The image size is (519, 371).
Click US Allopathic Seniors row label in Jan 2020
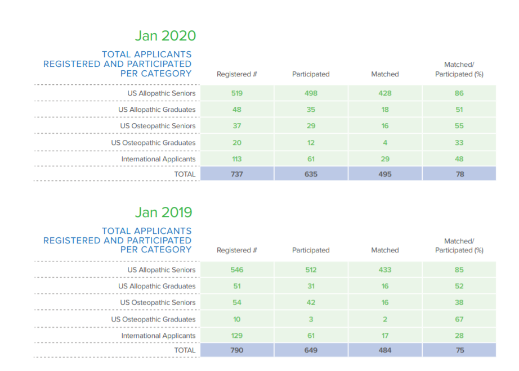[x=162, y=93]
